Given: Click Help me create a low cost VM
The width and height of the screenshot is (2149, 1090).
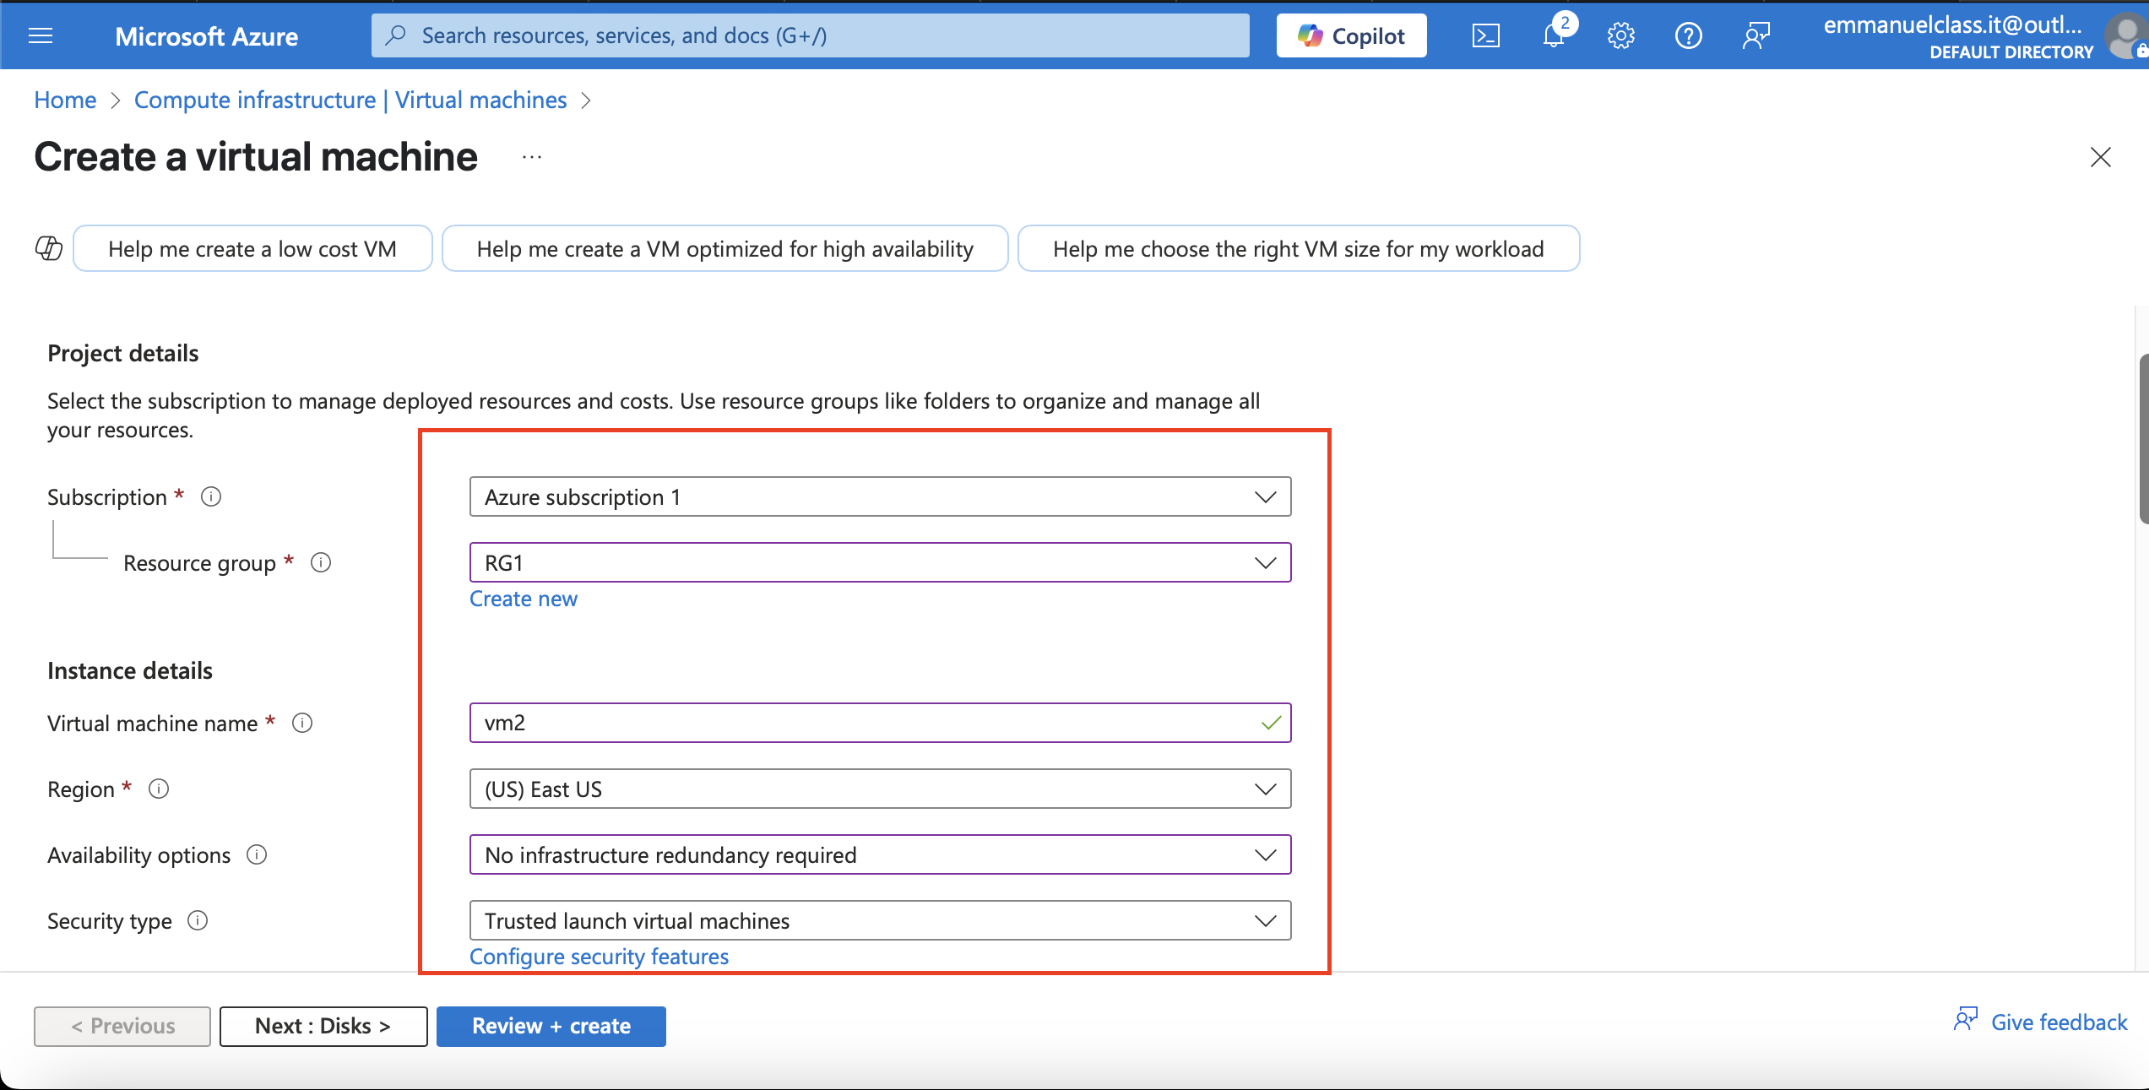Looking at the screenshot, I should [x=252, y=248].
